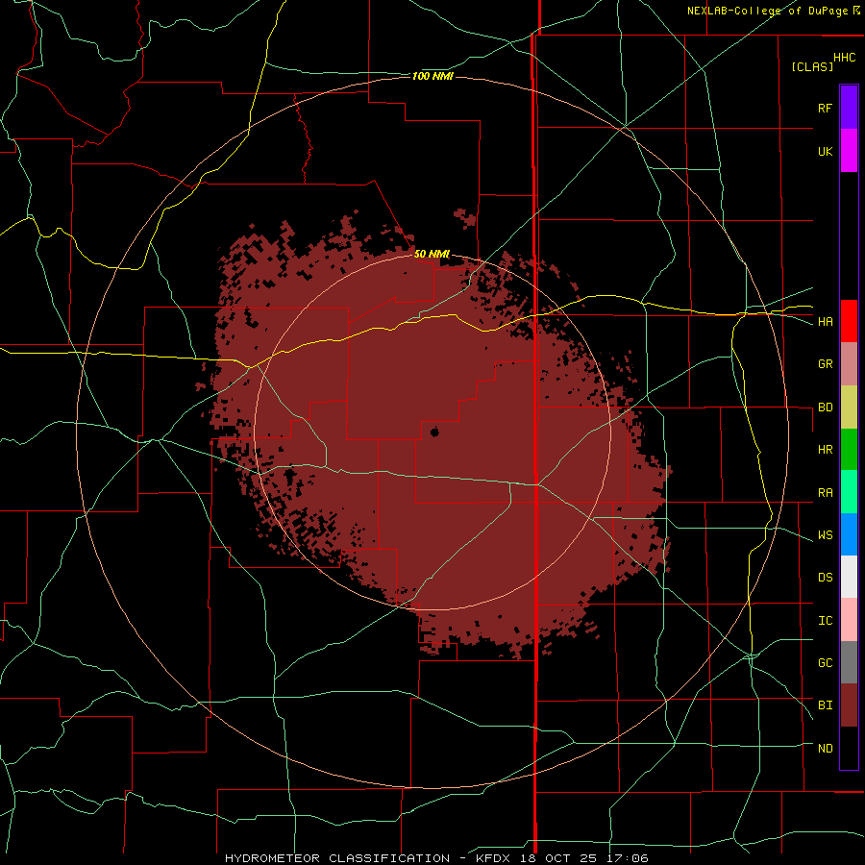This screenshot has width=865, height=865.
Task: Select the BD yellow legend swatch
Action: (849, 408)
